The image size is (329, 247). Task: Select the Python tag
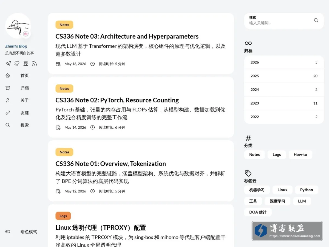(307, 190)
